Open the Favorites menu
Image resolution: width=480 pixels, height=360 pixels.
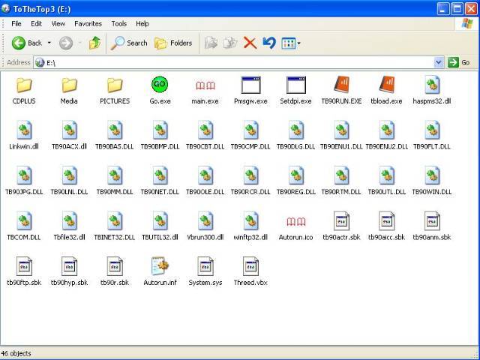[88, 23]
